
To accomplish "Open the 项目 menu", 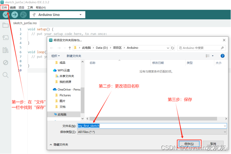I will pyautogui.click(x=21, y=8).
